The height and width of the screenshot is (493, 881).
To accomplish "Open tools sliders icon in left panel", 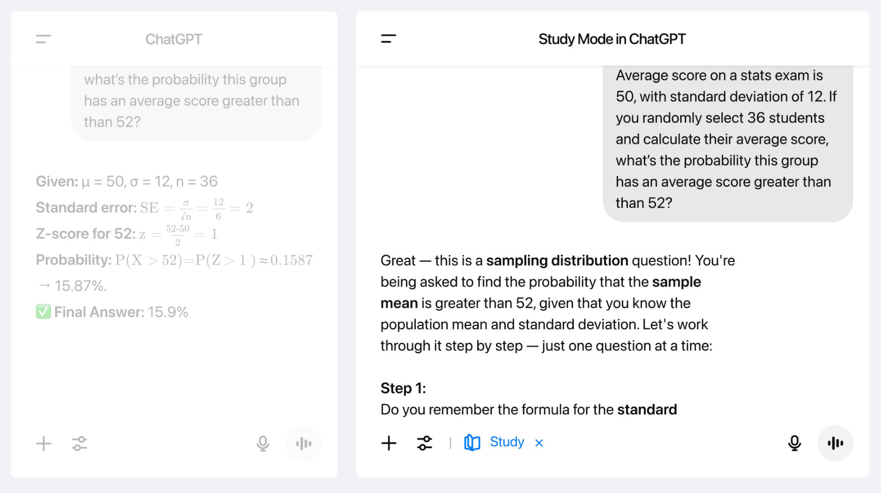I will 79,444.
